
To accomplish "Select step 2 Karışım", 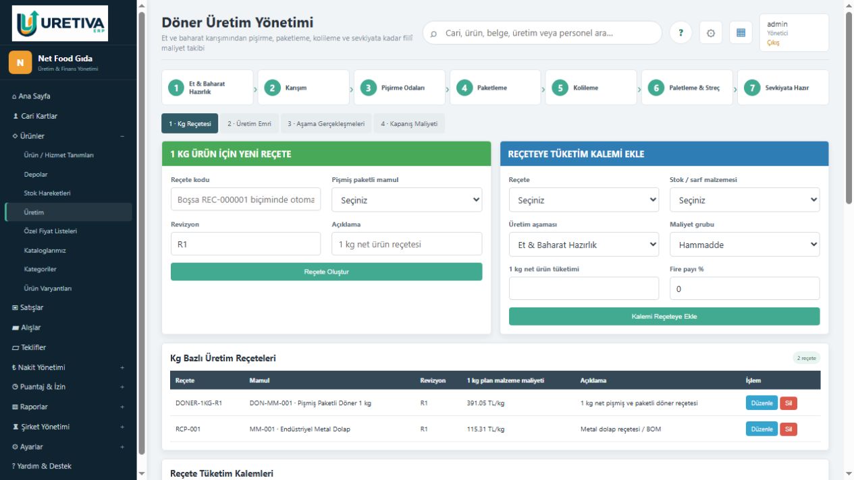I will pyautogui.click(x=303, y=88).
